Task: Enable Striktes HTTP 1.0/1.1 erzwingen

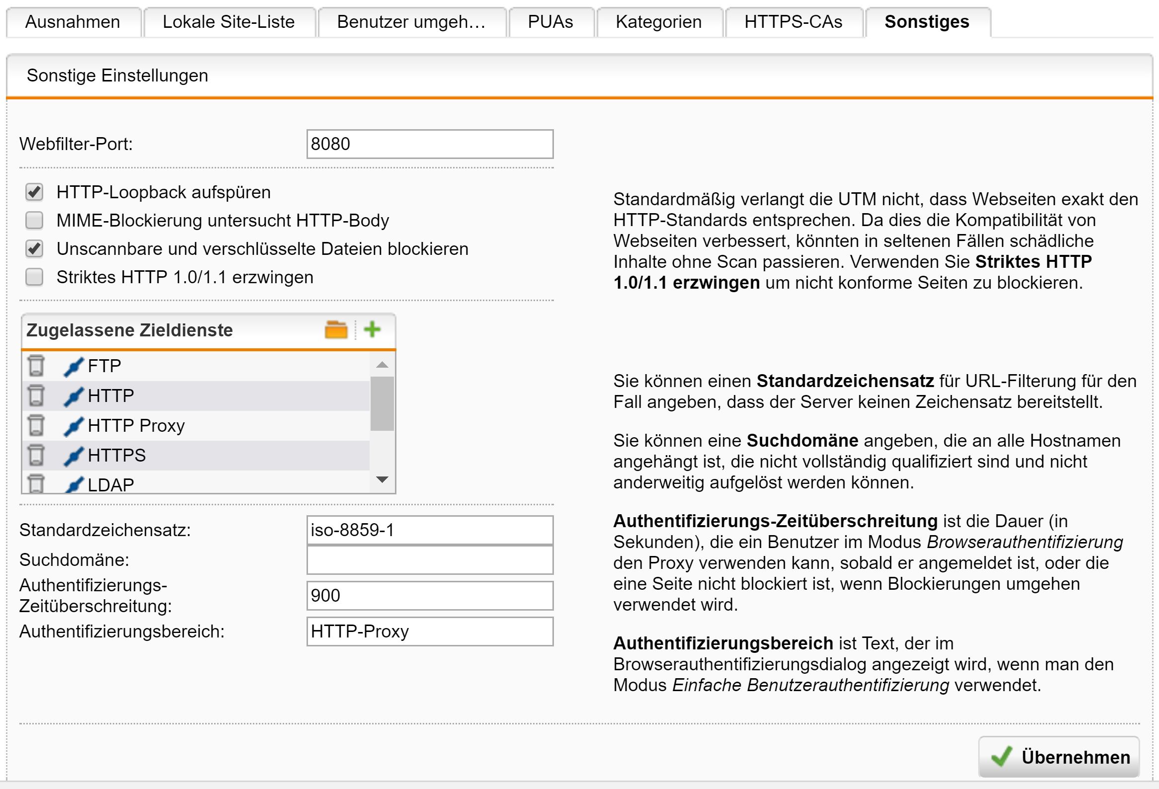Action: 34,277
